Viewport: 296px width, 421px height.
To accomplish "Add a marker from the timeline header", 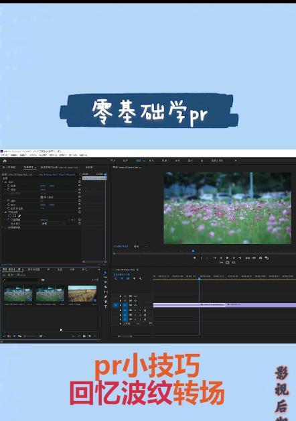I will 135,279.
